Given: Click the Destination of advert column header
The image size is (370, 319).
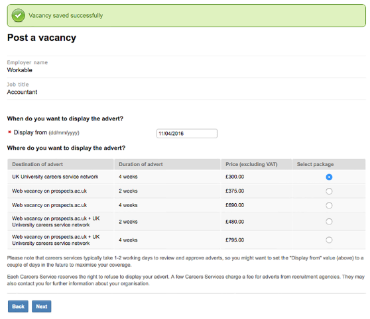Looking at the screenshot, I should (37, 164).
